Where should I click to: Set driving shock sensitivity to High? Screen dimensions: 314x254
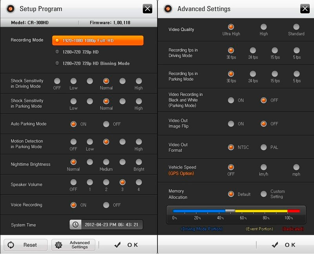139,81
